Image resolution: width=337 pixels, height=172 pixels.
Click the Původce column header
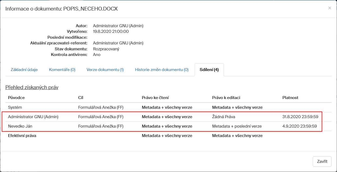[16, 98]
